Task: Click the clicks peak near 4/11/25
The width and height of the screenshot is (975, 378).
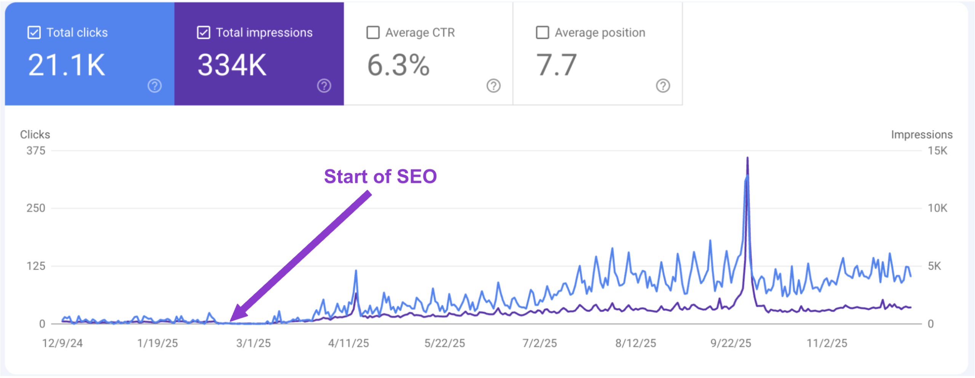Action: click(x=356, y=271)
